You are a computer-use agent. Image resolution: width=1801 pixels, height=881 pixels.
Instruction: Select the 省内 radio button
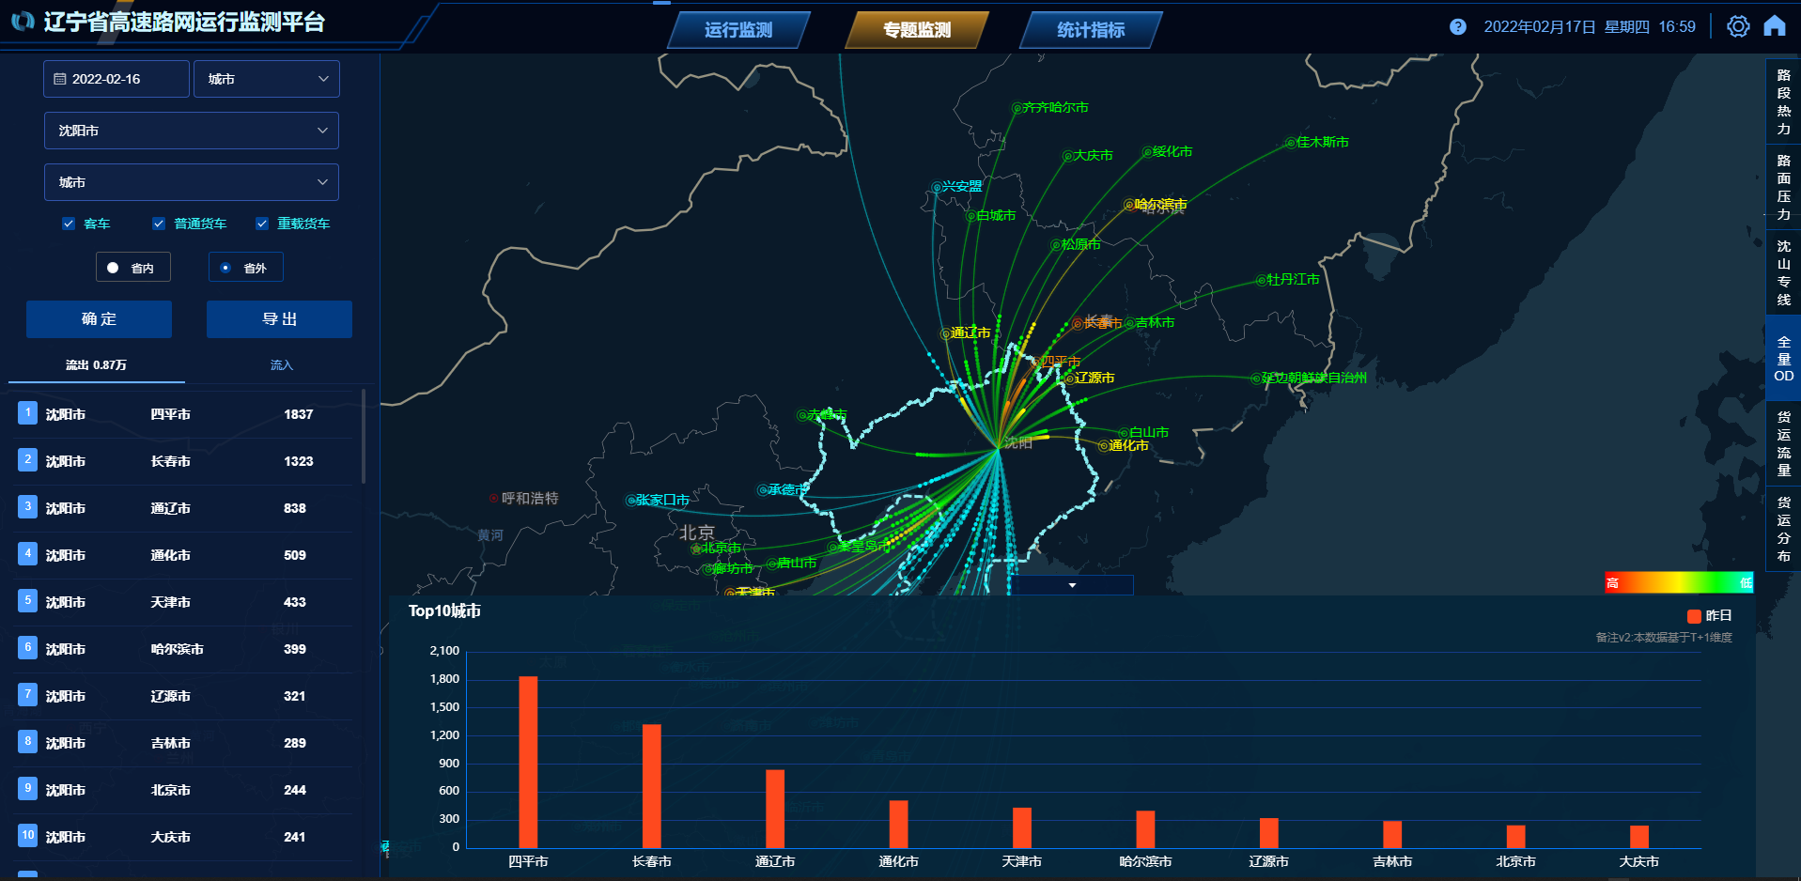point(114,268)
